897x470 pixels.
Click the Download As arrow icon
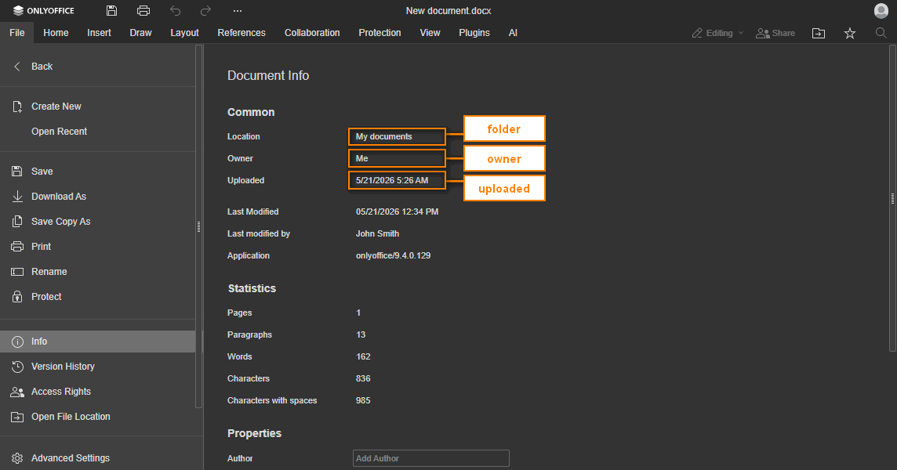coord(17,197)
